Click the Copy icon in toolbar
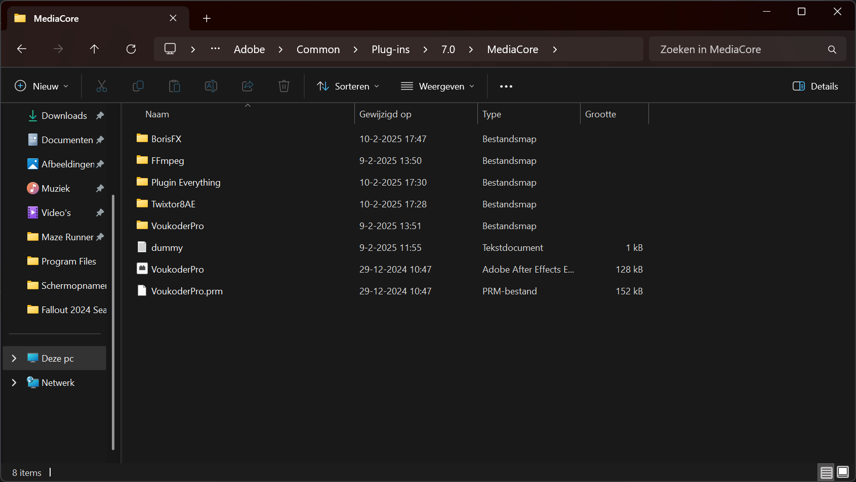 click(x=138, y=86)
